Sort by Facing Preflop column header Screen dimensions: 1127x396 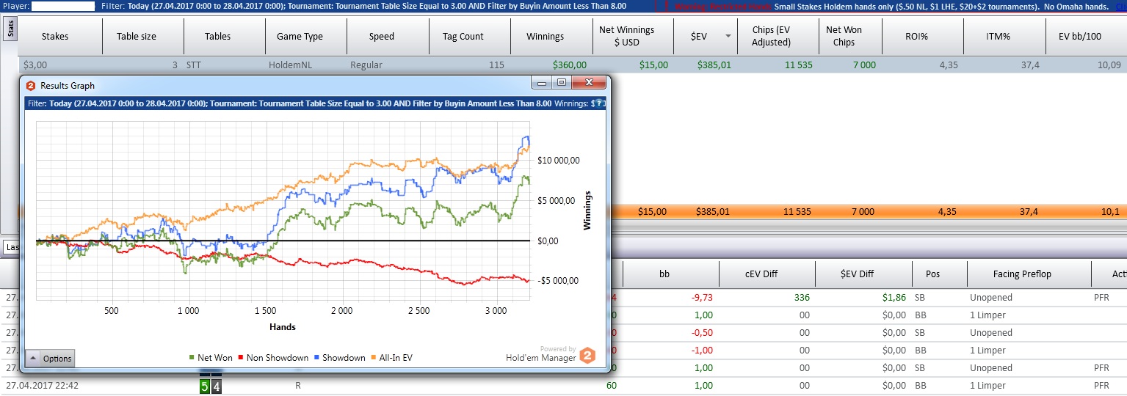1021,274
